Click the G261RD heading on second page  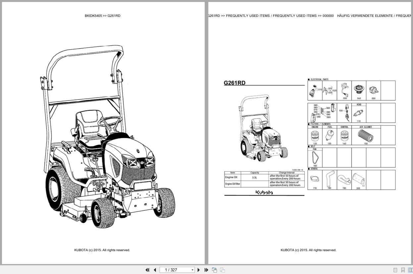(x=234, y=83)
